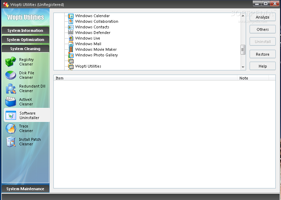Open the Redundant Dll Cleaner magnifier icon
The height and width of the screenshot is (200, 281).
pos(10,89)
